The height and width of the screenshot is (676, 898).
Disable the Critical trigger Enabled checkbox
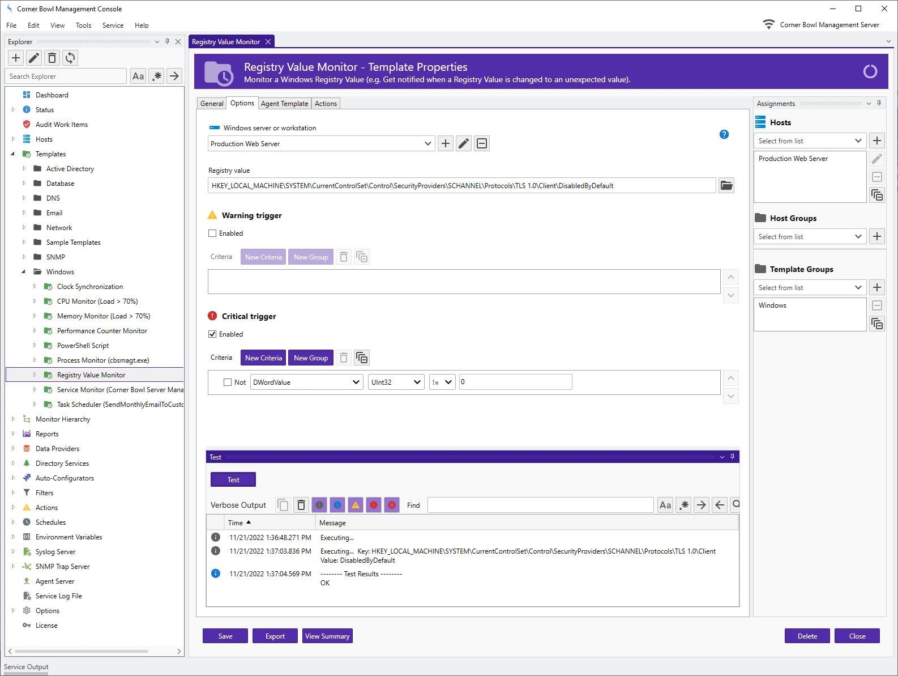tap(212, 334)
